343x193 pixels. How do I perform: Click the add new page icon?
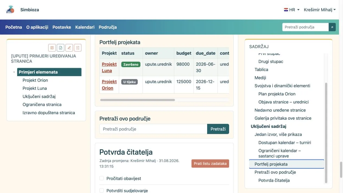pyautogui.click(x=60, y=48)
